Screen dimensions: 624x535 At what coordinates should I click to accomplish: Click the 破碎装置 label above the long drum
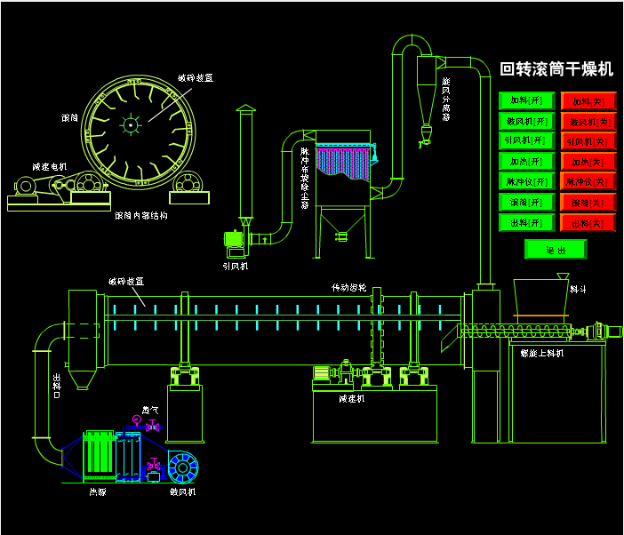click(126, 281)
